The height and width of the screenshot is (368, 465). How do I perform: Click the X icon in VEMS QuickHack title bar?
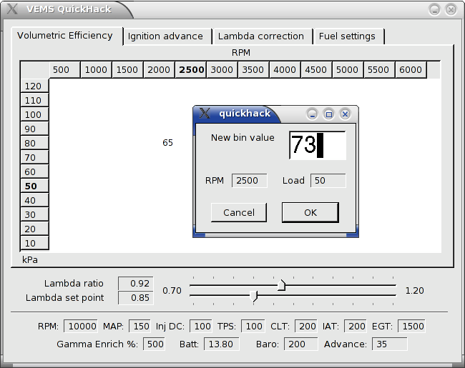tap(12, 9)
